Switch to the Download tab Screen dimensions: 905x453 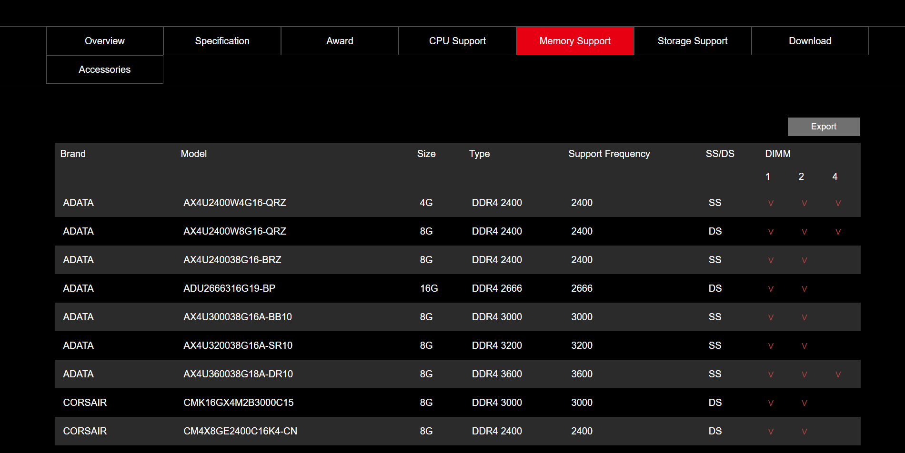(x=810, y=41)
